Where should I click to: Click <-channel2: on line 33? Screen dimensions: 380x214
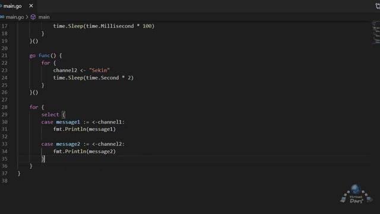coord(108,144)
